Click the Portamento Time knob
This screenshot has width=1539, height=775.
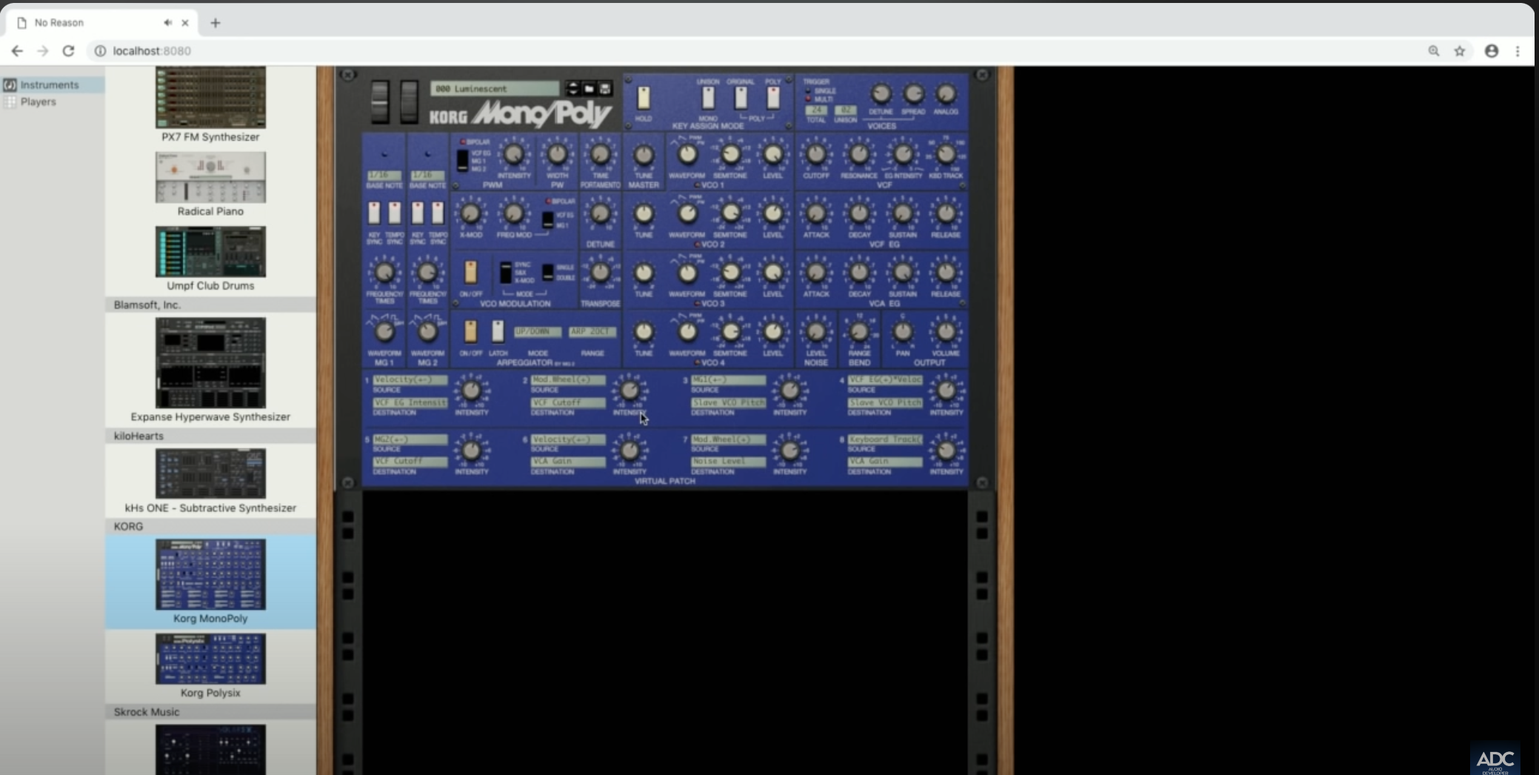600,154
